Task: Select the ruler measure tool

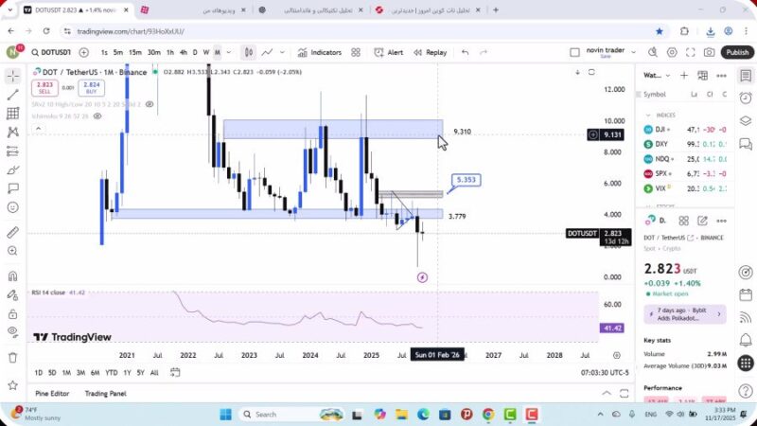Action: [x=12, y=232]
